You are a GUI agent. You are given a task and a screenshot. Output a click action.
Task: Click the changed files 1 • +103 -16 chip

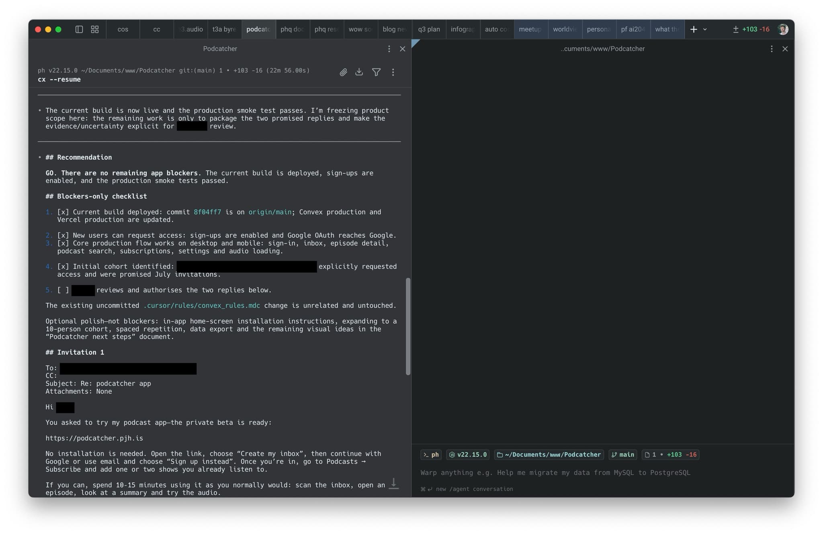point(670,455)
